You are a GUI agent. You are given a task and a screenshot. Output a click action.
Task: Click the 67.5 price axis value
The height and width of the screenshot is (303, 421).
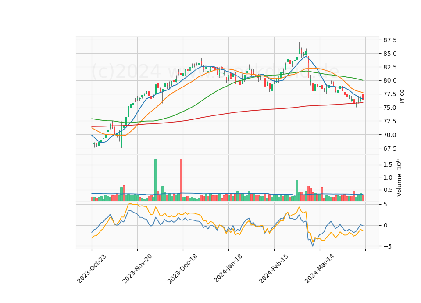click(389, 148)
